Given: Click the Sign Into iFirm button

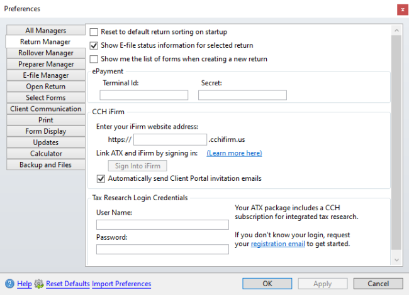Looking at the screenshot, I should [x=137, y=166].
